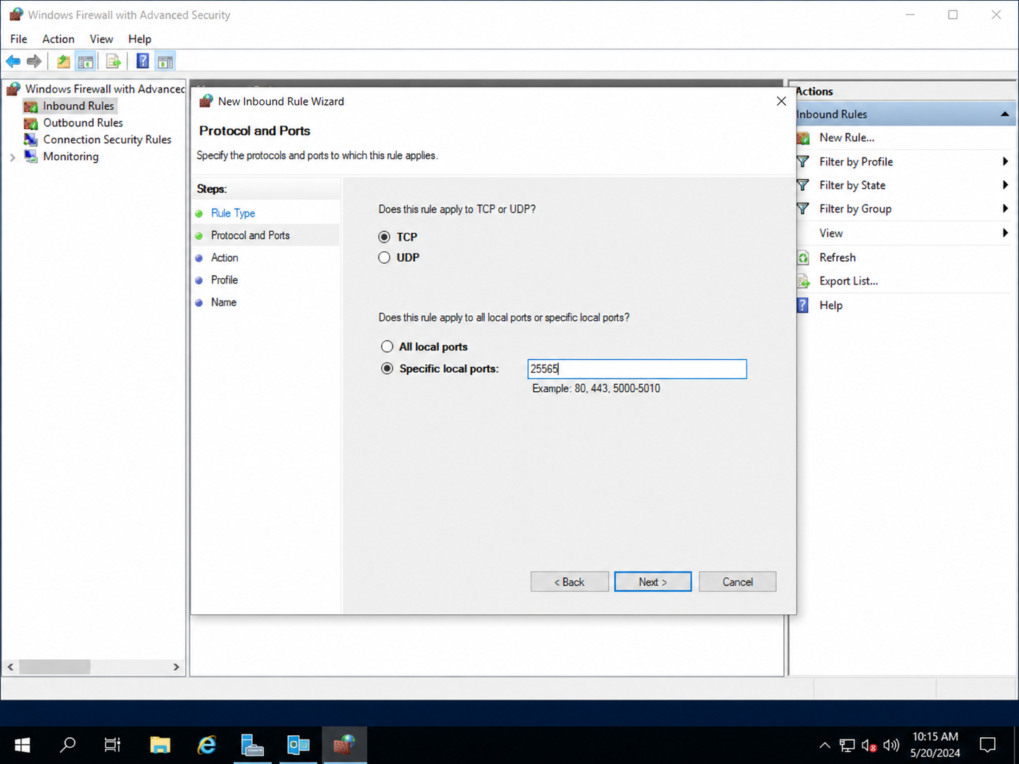Select the TCP radio button
1019x764 pixels.
(384, 237)
